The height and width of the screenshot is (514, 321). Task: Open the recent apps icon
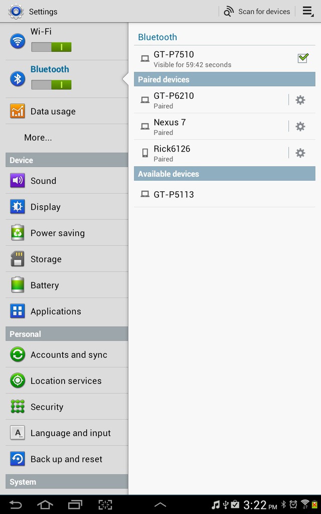[75, 504]
